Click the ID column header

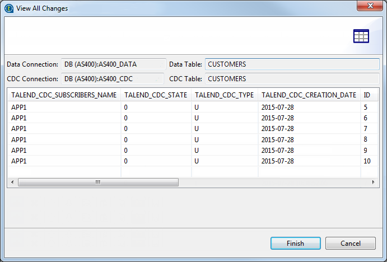tap(367, 95)
